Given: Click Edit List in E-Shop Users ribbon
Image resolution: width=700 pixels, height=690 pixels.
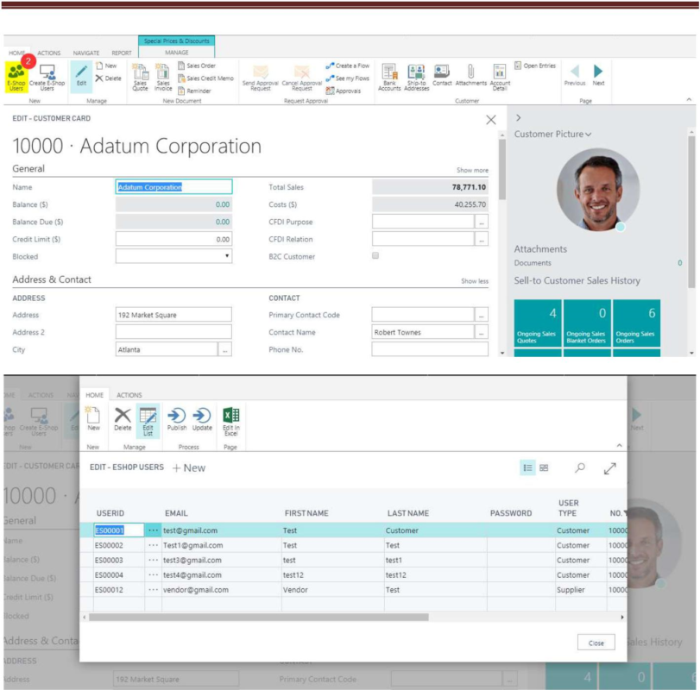Looking at the screenshot, I should [148, 421].
